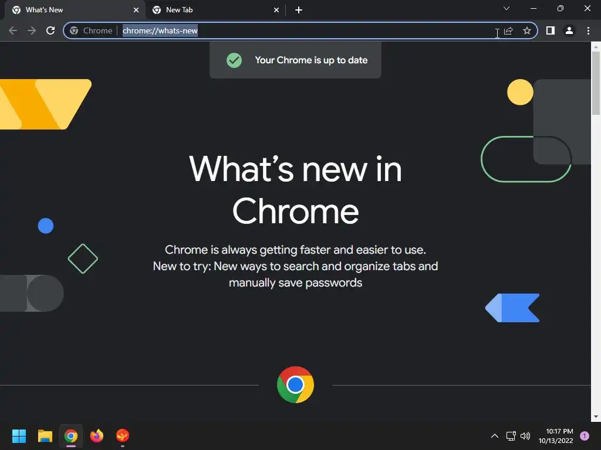Go back using the back arrow
Image resolution: width=601 pixels, height=450 pixels.
point(13,30)
